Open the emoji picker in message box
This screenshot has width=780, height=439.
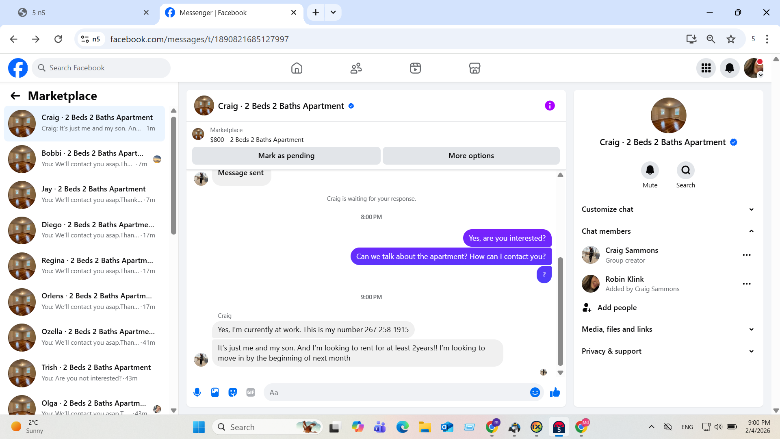[x=535, y=392]
